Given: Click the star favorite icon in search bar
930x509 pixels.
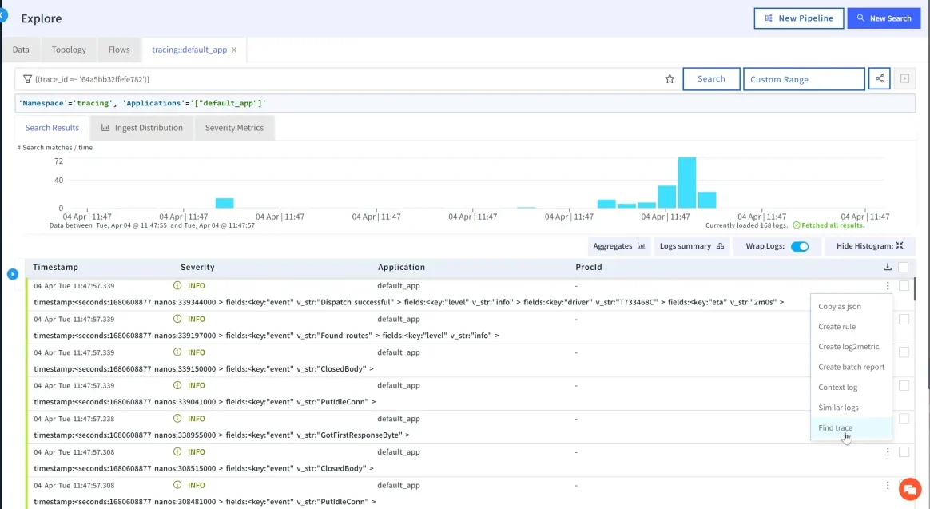Looking at the screenshot, I should (x=670, y=79).
